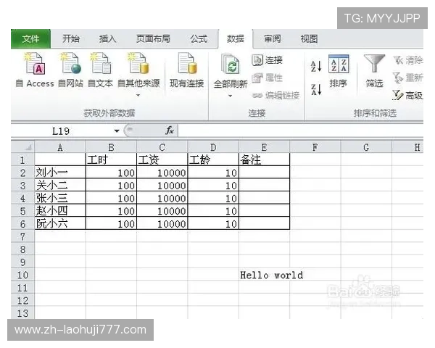435x348 pixels.
Task: Click Edit Links (编辑链接)
Action: point(275,96)
